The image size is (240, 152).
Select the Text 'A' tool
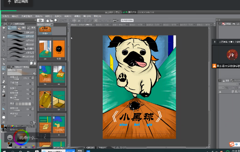click(x=4, y=113)
